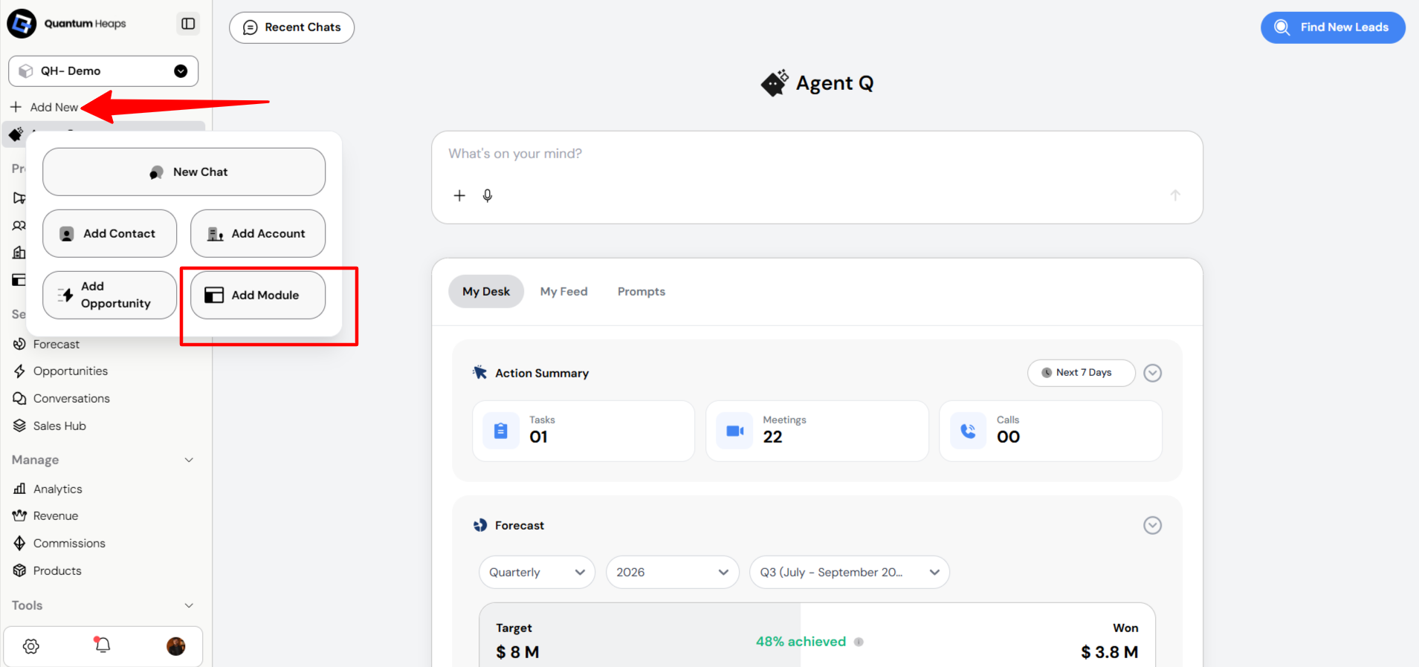Open the 2026 year dropdown
Viewport: 1419px width, 667px height.
[672, 572]
